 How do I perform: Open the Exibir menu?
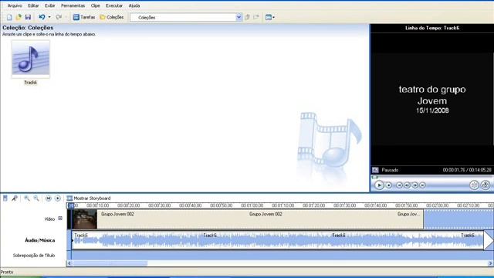[49, 5]
